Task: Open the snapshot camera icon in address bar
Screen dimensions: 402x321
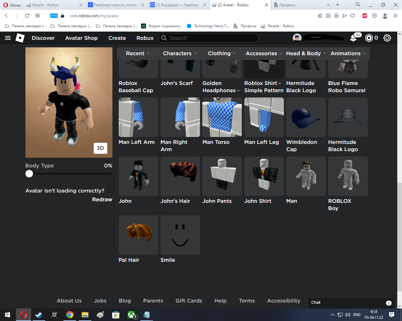Action: (x=328, y=16)
